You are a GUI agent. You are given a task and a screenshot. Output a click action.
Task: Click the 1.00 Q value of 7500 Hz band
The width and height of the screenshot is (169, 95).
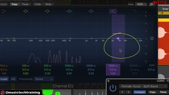click(113, 73)
